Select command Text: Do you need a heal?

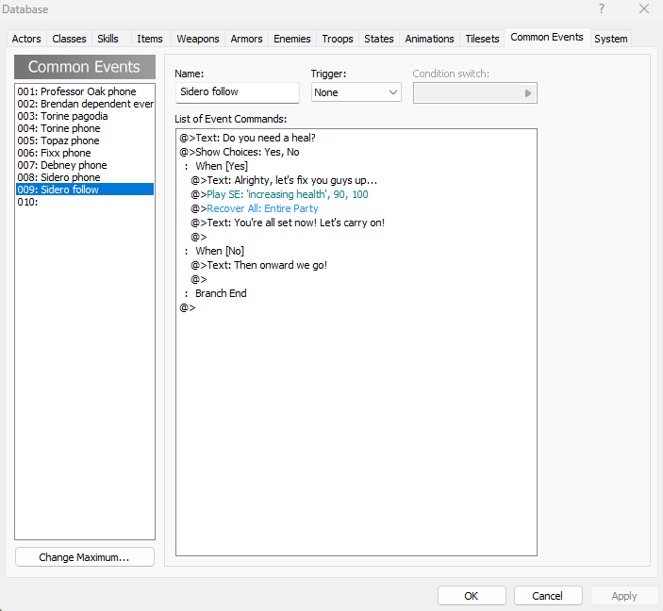tap(356, 138)
